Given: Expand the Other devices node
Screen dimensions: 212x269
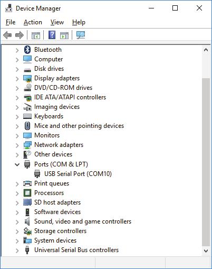Looking at the screenshot, I should [17, 155].
